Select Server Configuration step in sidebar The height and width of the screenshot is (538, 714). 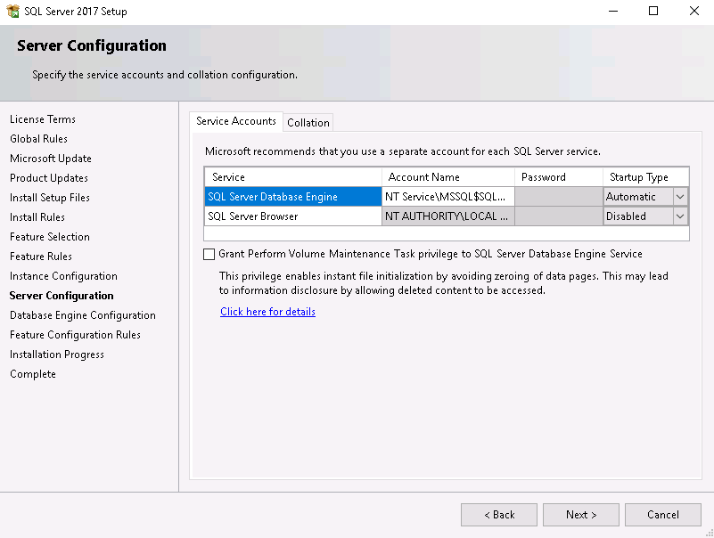pos(62,296)
